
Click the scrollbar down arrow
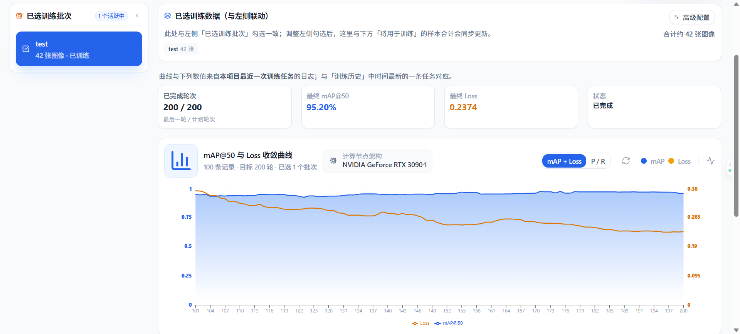point(736,330)
